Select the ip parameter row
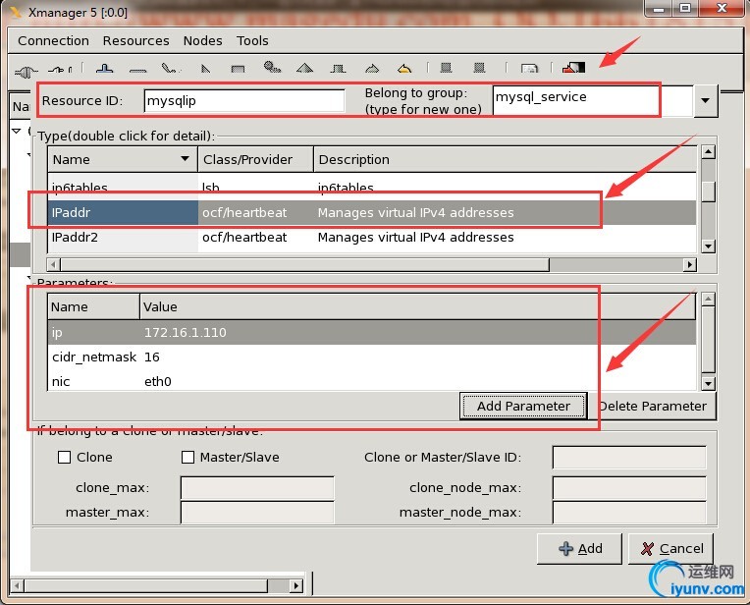Screen dimensions: 750x605 [x=372, y=332]
